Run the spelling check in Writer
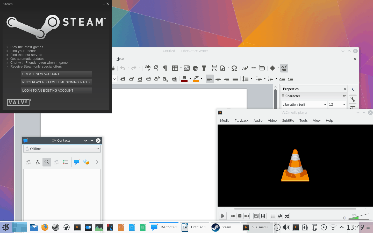Image resolution: width=373 pixels, height=233 pixels. (148, 68)
